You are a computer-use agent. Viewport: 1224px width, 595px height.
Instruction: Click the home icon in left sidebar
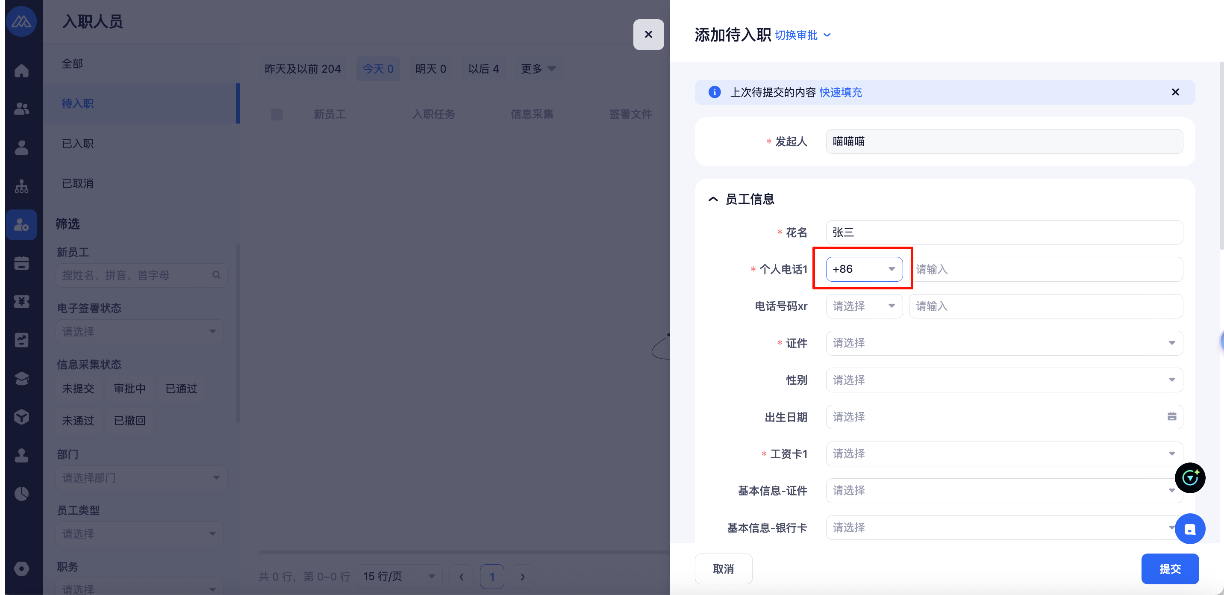[21, 71]
